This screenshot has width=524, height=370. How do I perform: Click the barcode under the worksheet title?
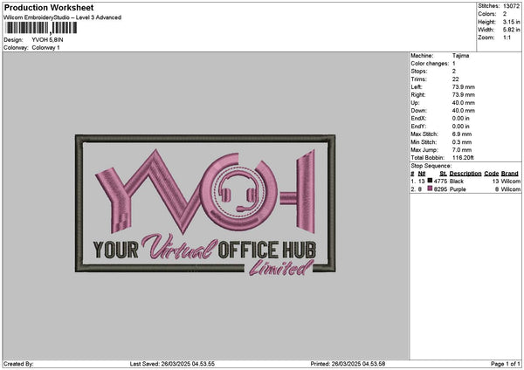click(41, 28)
